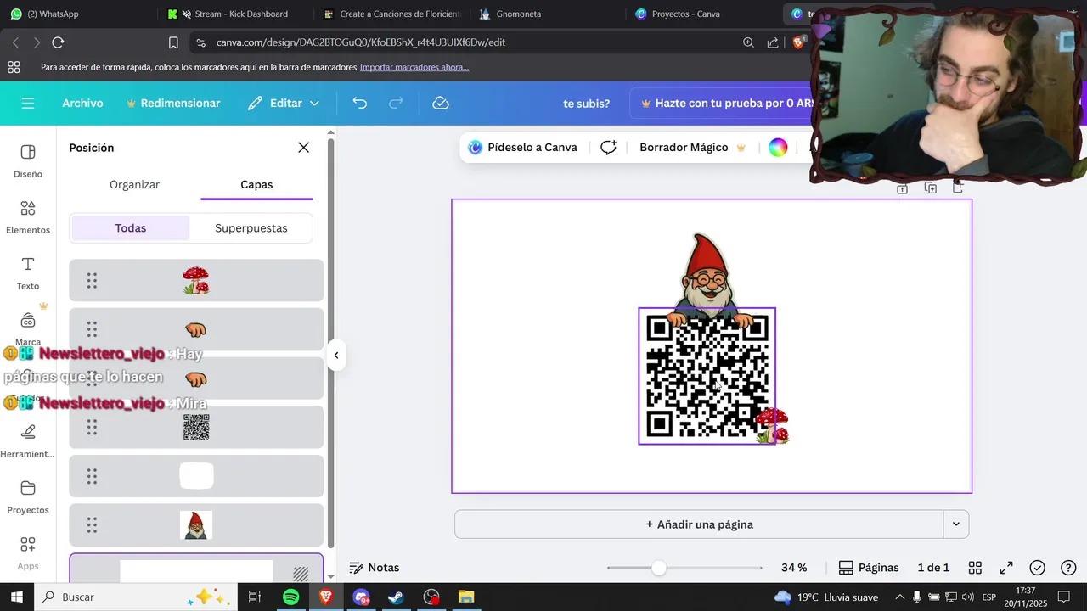The image size is (1087, 611).
Task: Click the 34 % zoom value
Action: [x=794, y=568]
